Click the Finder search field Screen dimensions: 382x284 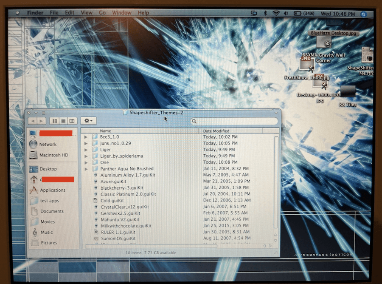click(x=234, y=121)
